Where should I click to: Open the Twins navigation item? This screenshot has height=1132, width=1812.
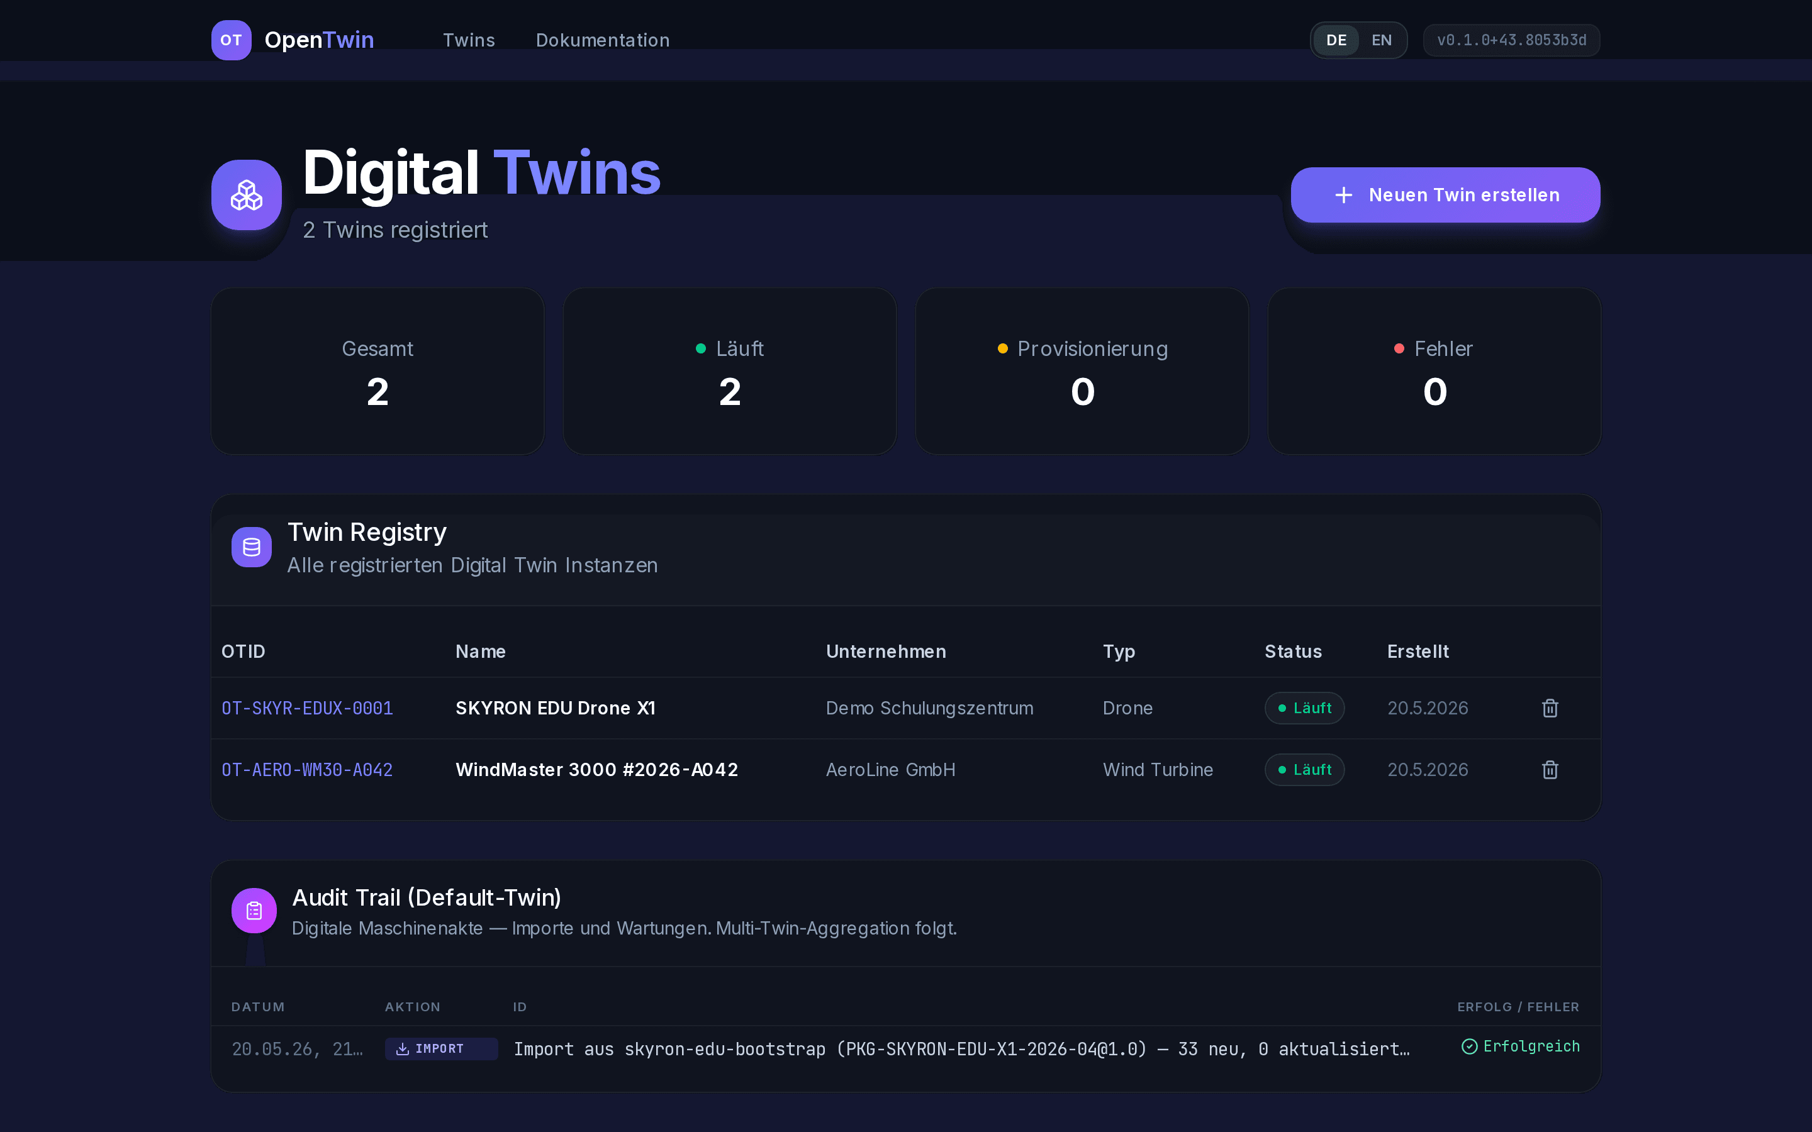tap(469, 40)
